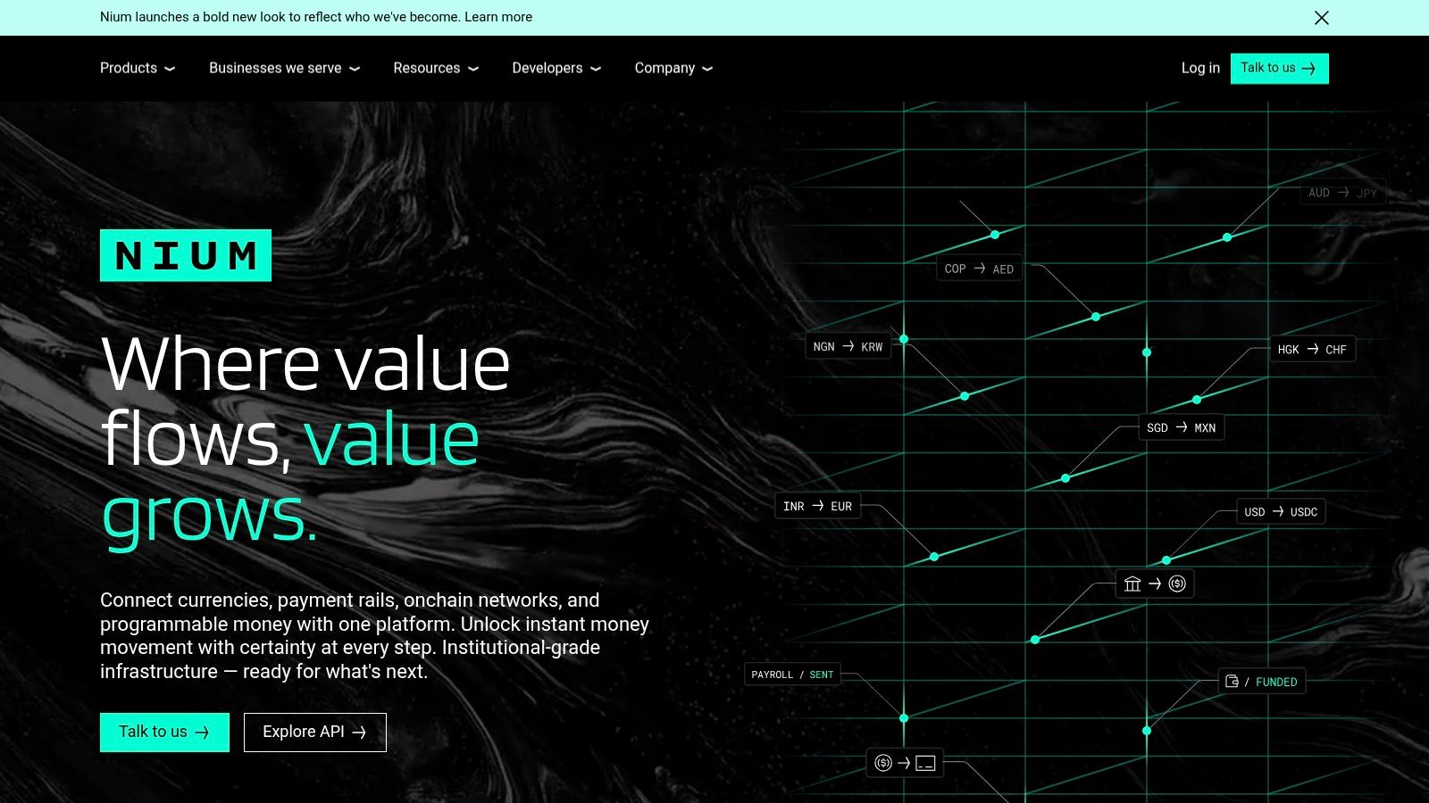1429x803 pixels.
Task: Expand the Developers menu
Action: (x=556, y=68)
